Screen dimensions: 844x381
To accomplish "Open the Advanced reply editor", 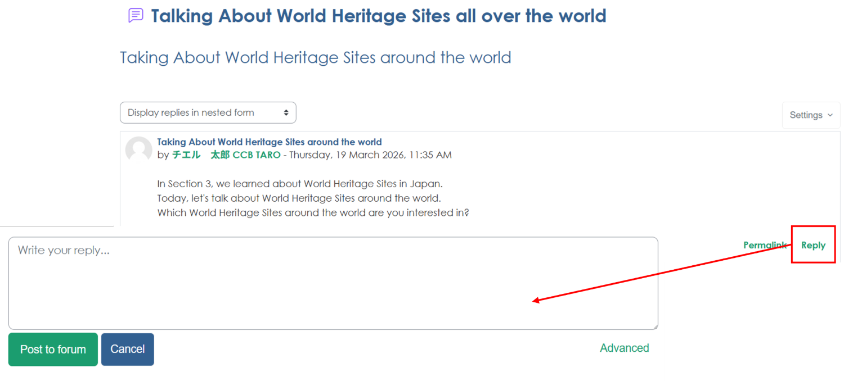I will pyautogui.click(x=624, y=348).
